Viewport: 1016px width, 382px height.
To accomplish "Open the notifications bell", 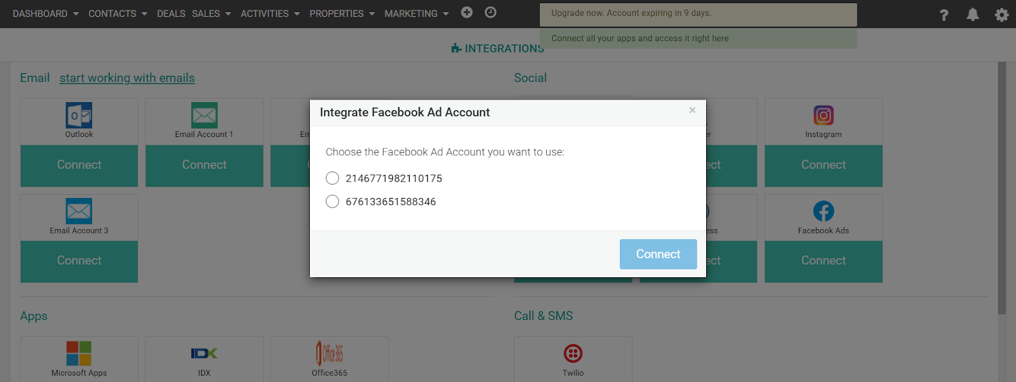I will [x=972, y=15].
